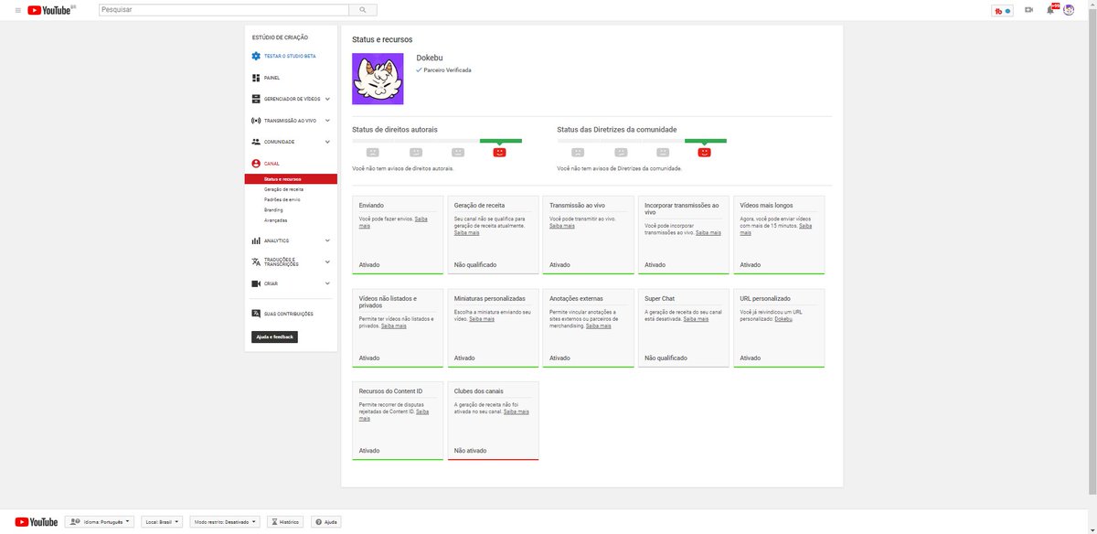Select Padrões de envio in sidebar

click(282, 199)
